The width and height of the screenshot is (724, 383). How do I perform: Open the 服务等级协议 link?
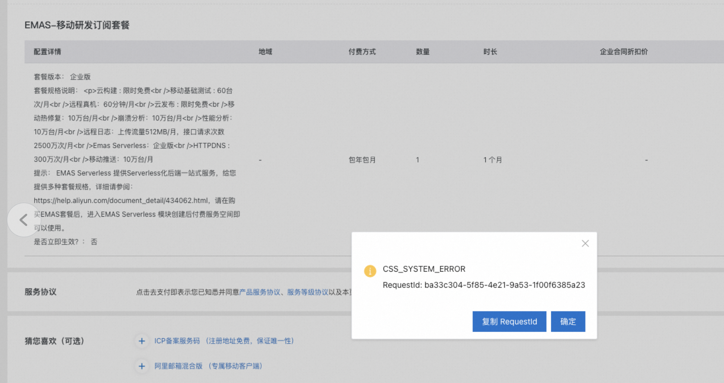click(308, 292)
